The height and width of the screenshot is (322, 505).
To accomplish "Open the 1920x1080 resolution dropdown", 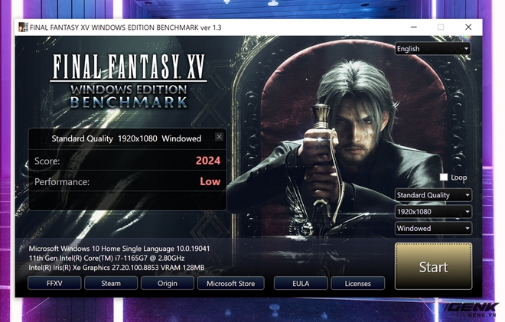I will [x=434, y=212].
